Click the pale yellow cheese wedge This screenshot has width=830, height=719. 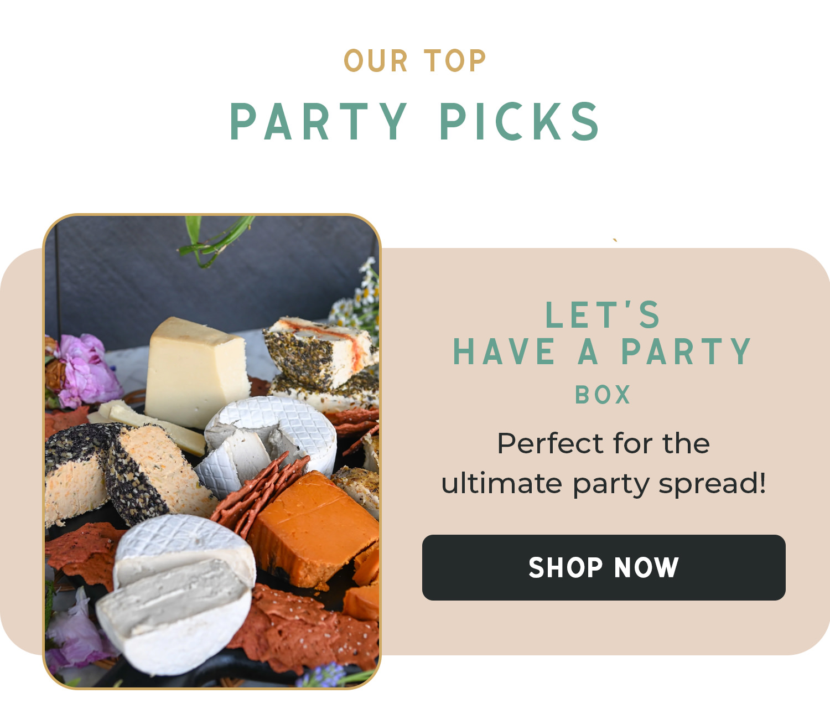(x=196, y=371)
